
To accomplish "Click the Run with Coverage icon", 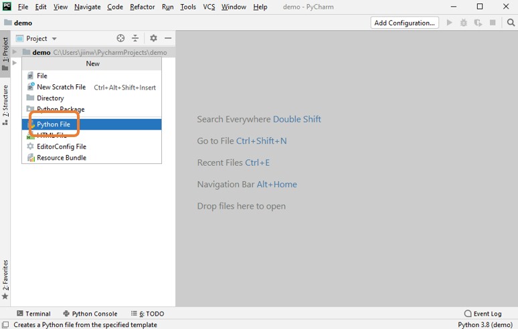I will click(x=478, y=23).
